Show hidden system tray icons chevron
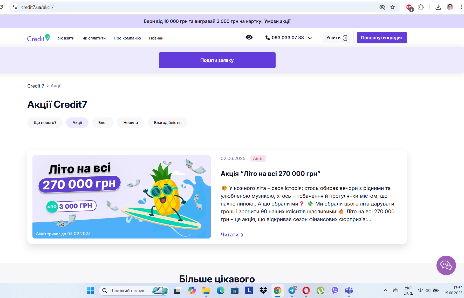 [x=385, y=290]
